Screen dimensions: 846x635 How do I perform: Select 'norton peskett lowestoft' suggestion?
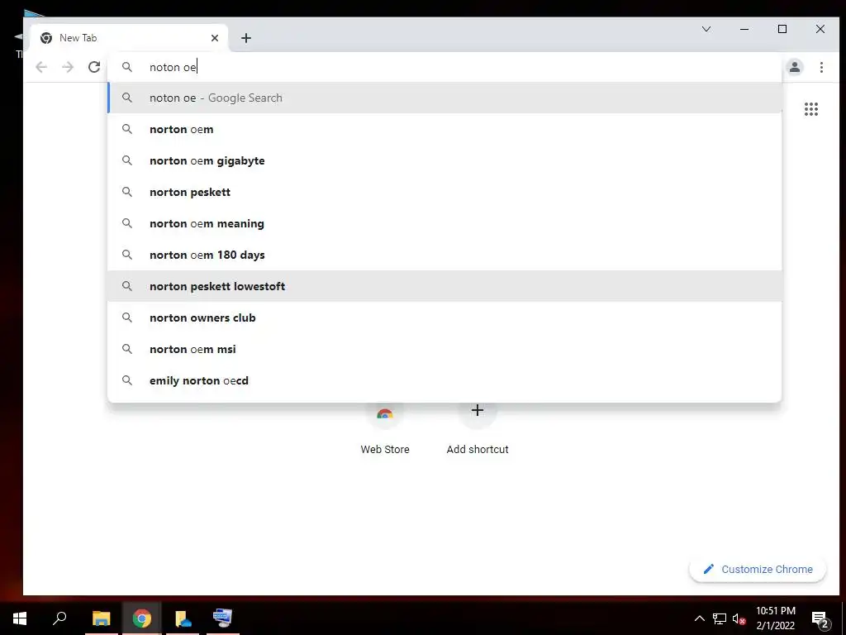[444, 286]
